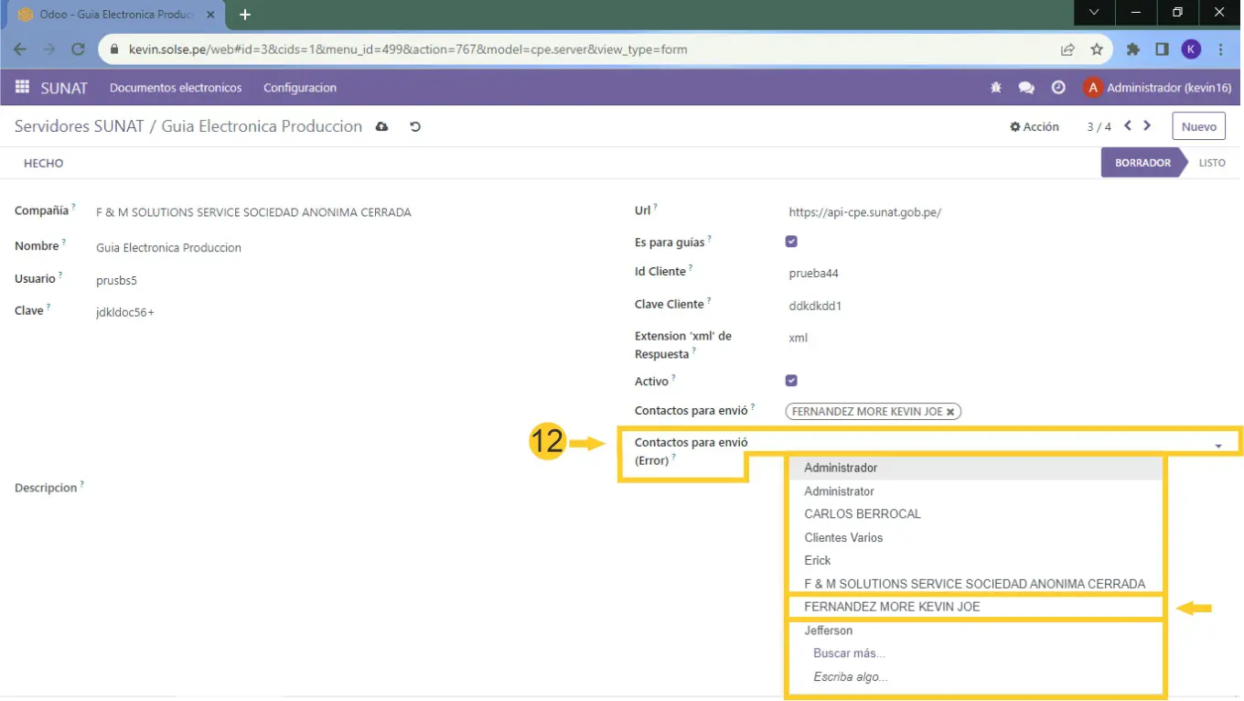Toggle the Es para guias checkbox

tap(791, 242)
